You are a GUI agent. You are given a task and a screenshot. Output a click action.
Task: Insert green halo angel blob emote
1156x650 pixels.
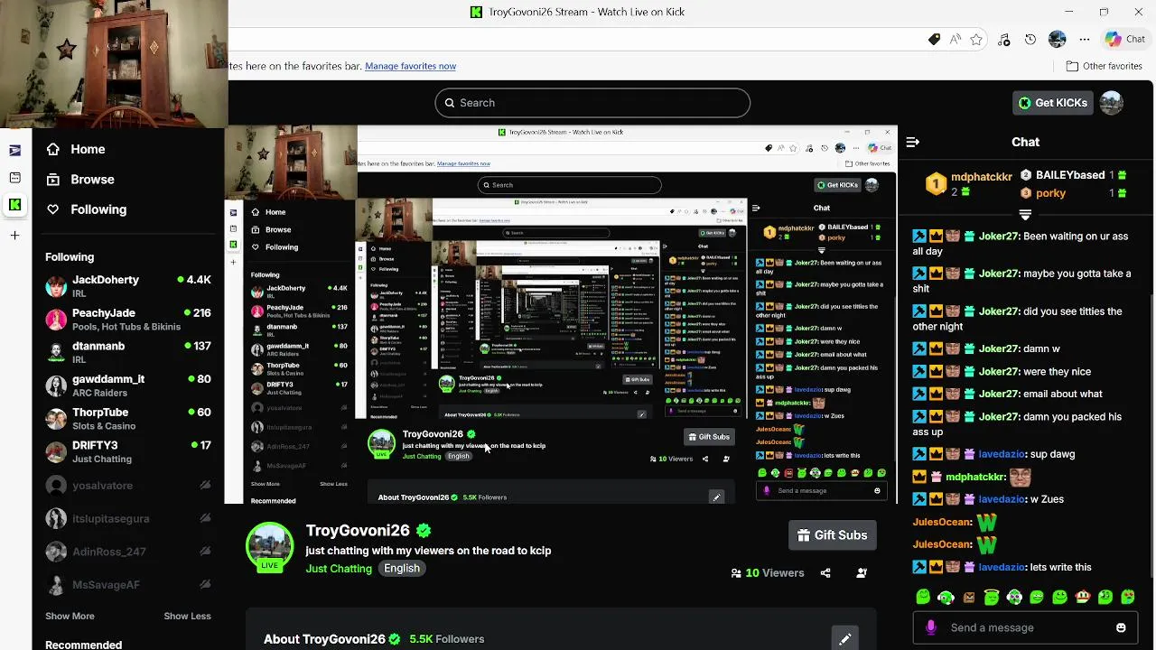coord(992,597)
